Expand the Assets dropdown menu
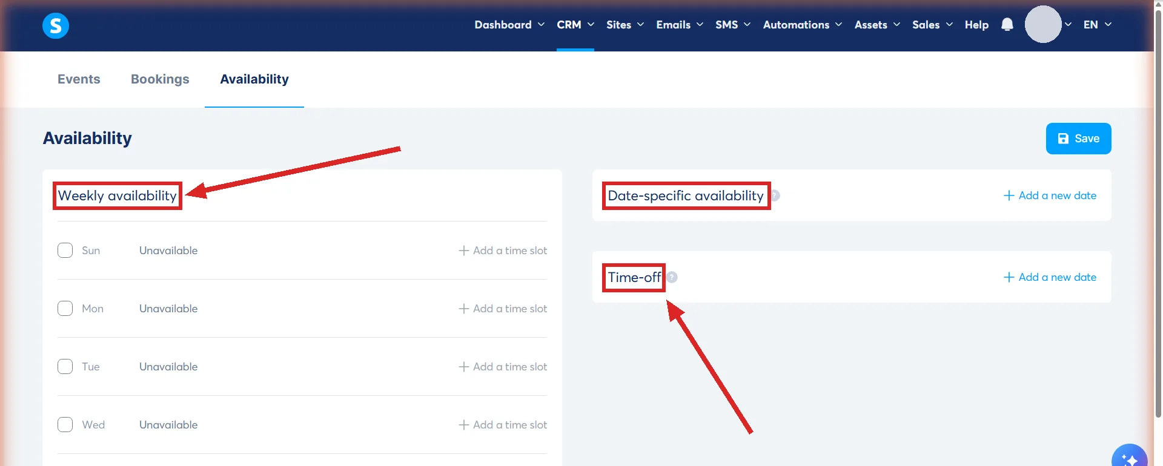This screenshot has height=466, width=1163. coord(877,25)
